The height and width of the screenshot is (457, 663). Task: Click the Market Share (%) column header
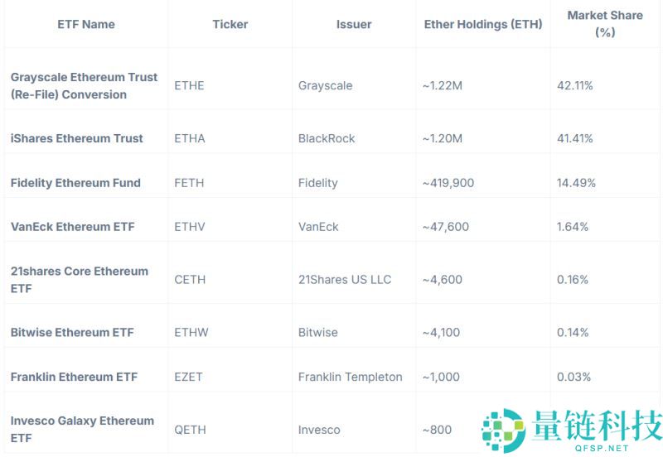(x=604, y=23)
